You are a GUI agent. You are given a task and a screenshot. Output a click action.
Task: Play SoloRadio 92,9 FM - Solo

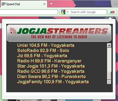[x=43, y=50]
